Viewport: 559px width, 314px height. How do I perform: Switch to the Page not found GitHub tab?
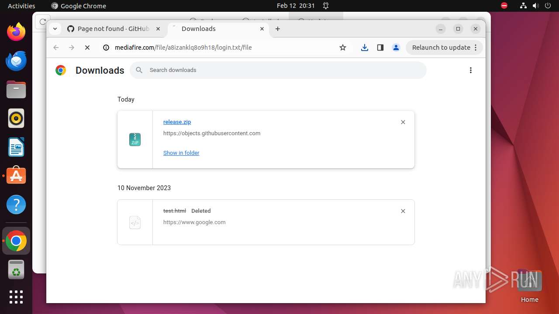click(114, 29)
